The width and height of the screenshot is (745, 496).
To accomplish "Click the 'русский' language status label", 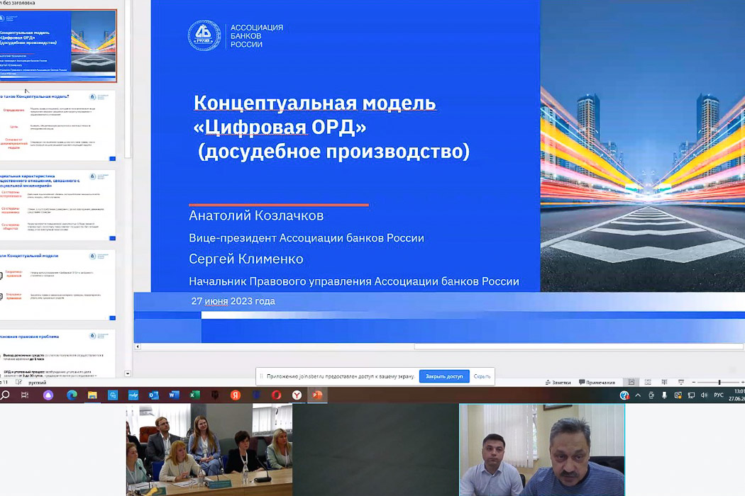I will tap(37, 383).
